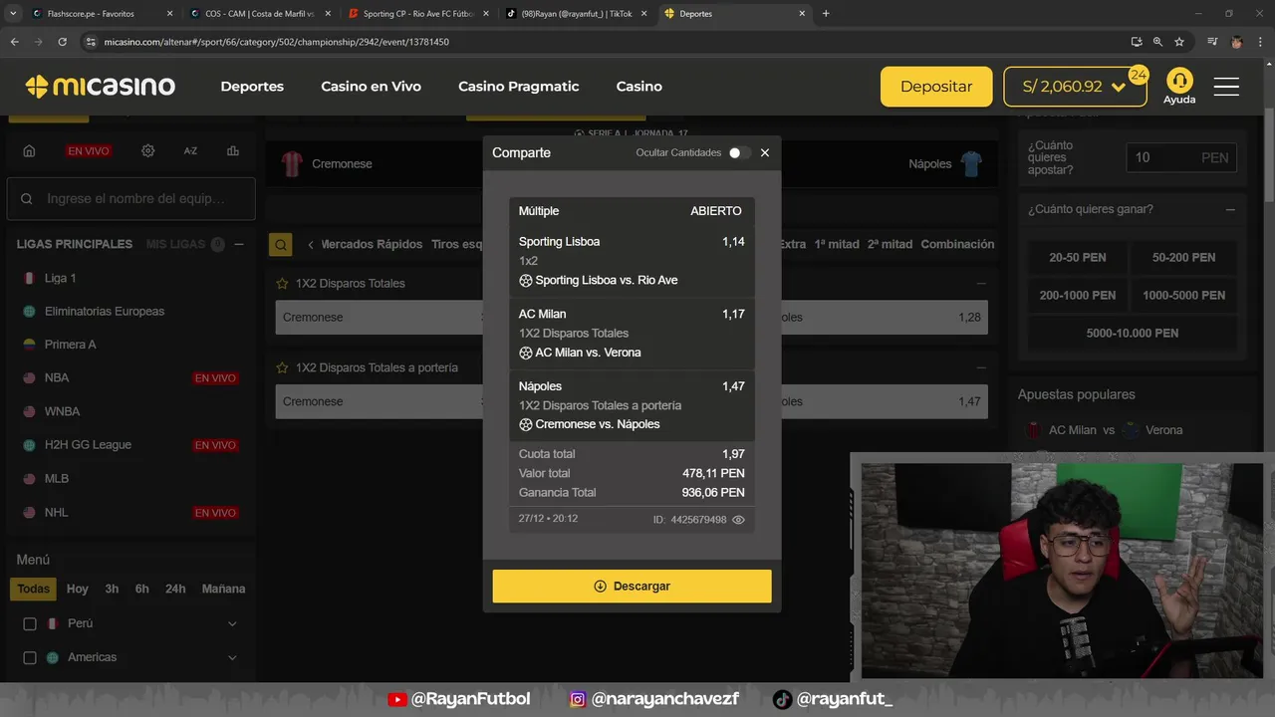Check the Americas checkbox
Screen dimensions: 1275x717
click(x=30, y=657)
